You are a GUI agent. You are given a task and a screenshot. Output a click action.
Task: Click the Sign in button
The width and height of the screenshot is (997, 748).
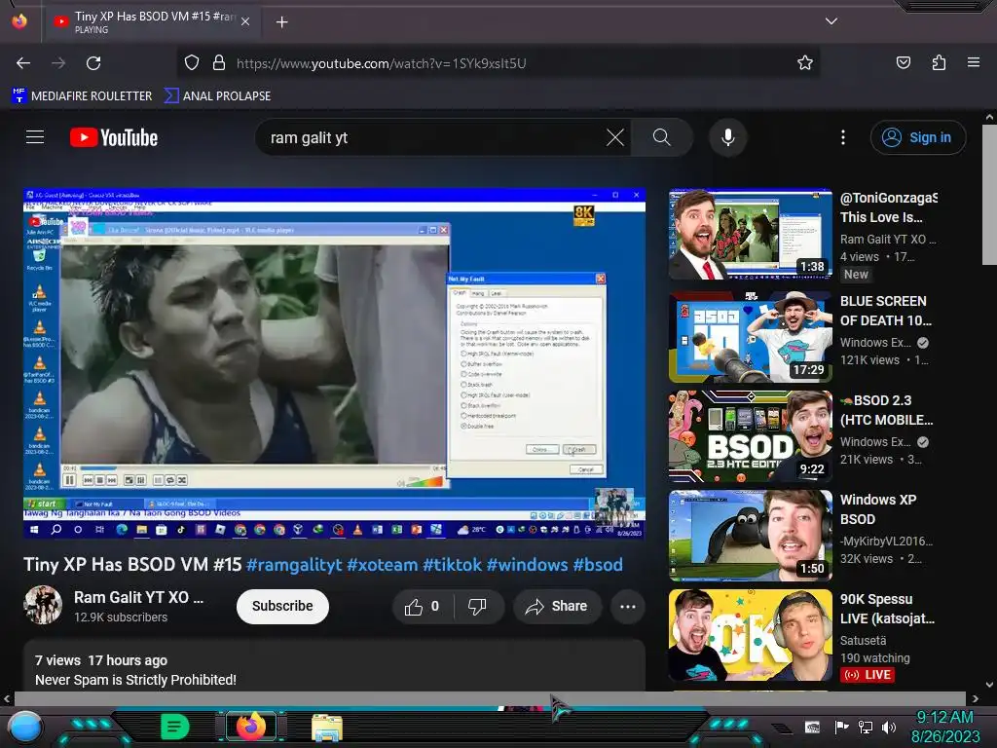(918, 137)
